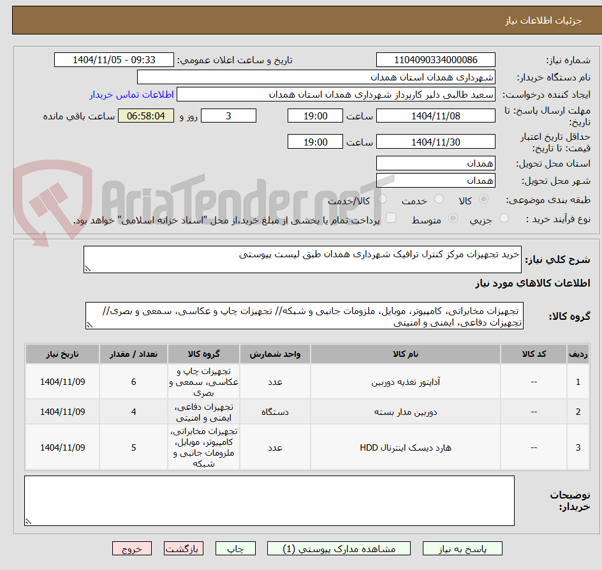This screenshot has height=570, width=602.
Task: Click the تاریخ نیاز column header
Action: pyautogui.click(x=62, y=354)
